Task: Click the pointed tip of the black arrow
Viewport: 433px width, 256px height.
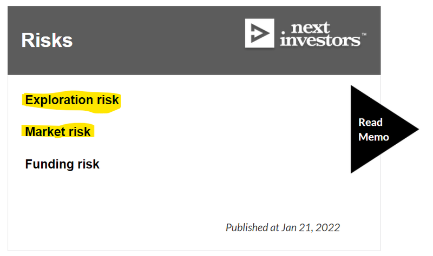Action: pyautogui.click(x=416, y=129)
